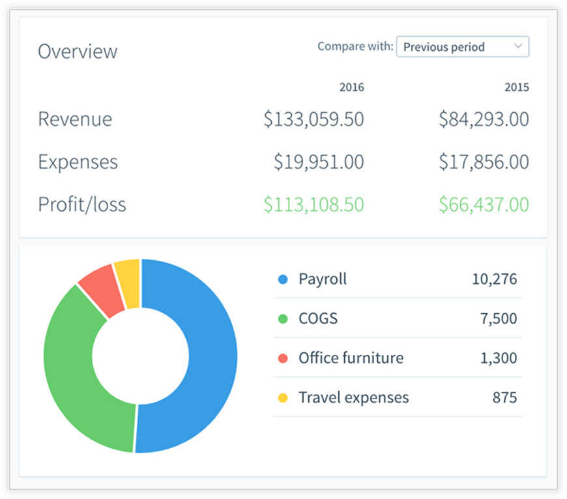
Task: Click the 2015 expenses amount $17,856.00
Action: (x=484, y=162)
